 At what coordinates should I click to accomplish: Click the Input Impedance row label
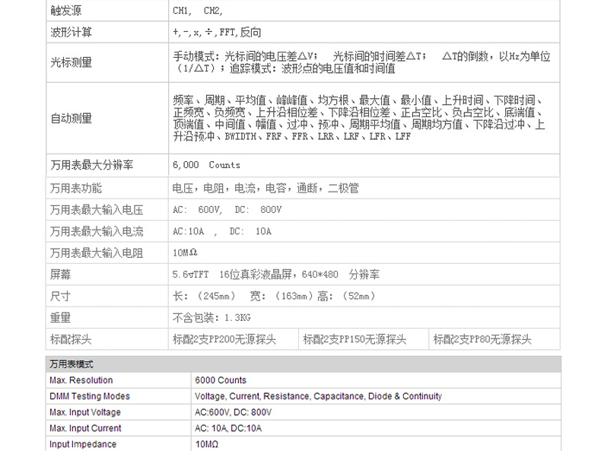tap(83, 444)
